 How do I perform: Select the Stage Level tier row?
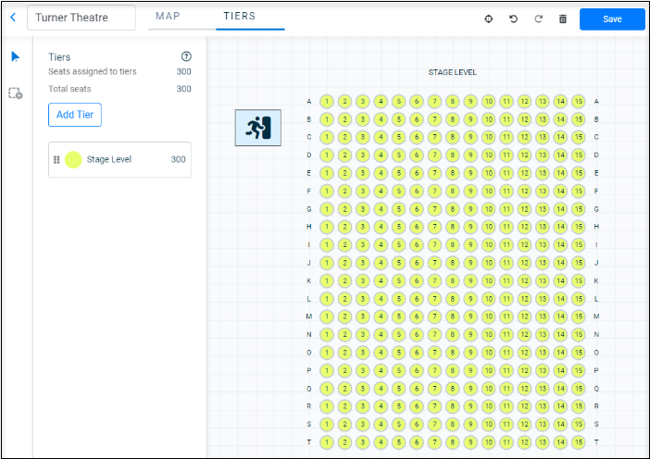[119, 159]
